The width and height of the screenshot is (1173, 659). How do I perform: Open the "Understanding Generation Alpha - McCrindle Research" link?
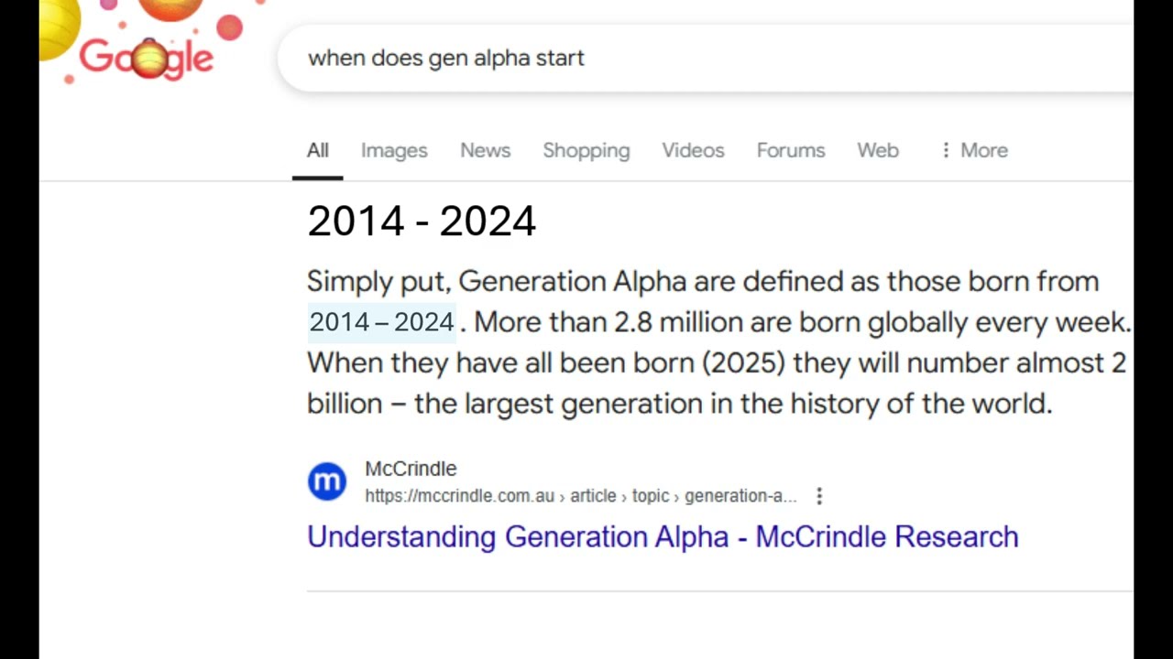tap(663, 536)
